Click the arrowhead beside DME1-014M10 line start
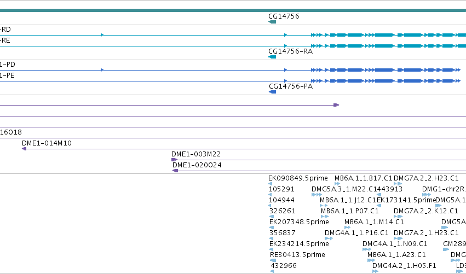 (x=24, y=149)
